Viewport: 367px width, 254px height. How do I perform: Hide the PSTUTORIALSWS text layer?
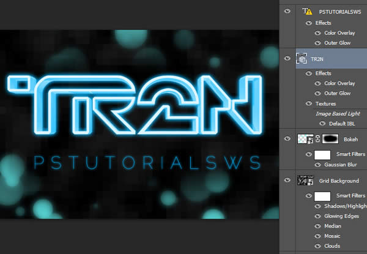coord(287,11)
